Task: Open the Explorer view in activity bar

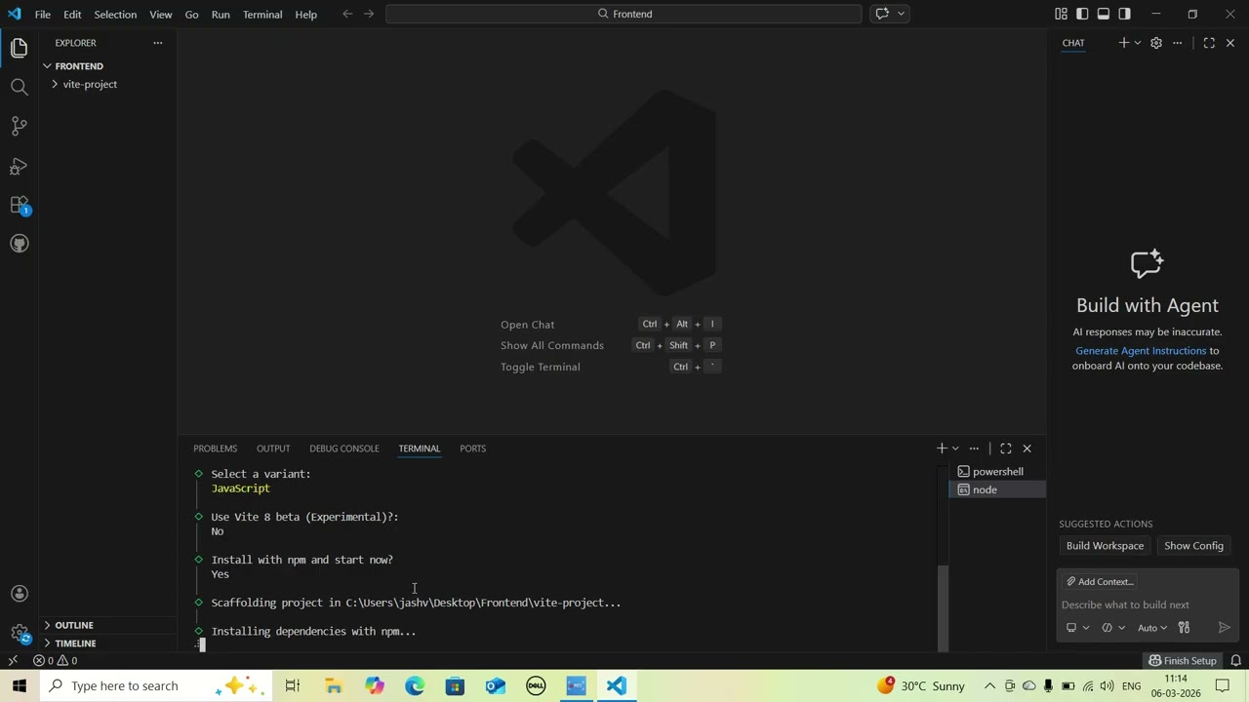Action: coord(19,48)
